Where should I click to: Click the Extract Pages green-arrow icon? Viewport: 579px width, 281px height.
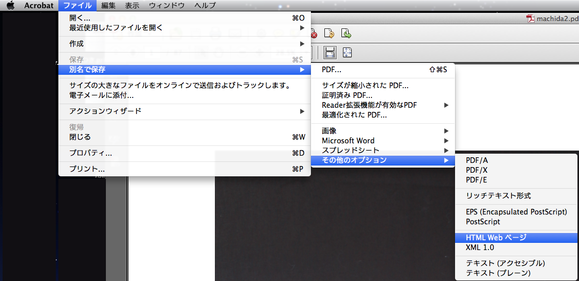[x=346, y=34]
